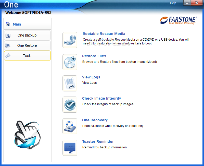Click the Tools gears icon

point(8,56)
